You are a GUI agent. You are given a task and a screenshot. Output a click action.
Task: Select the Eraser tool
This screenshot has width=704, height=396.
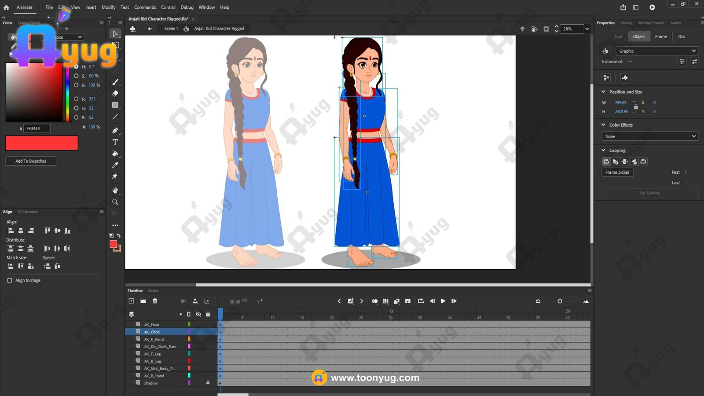click(115, 93)
